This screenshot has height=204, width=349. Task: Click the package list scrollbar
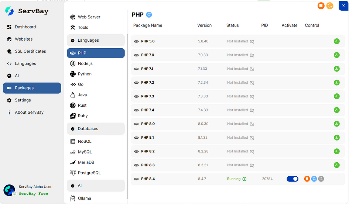tap(127, 117)
